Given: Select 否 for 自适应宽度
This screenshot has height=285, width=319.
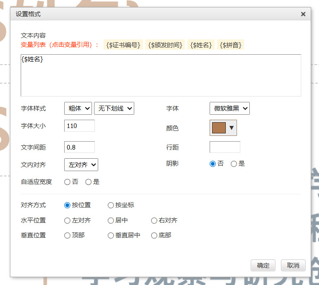Looking at the screenshot, I should 68,182.
